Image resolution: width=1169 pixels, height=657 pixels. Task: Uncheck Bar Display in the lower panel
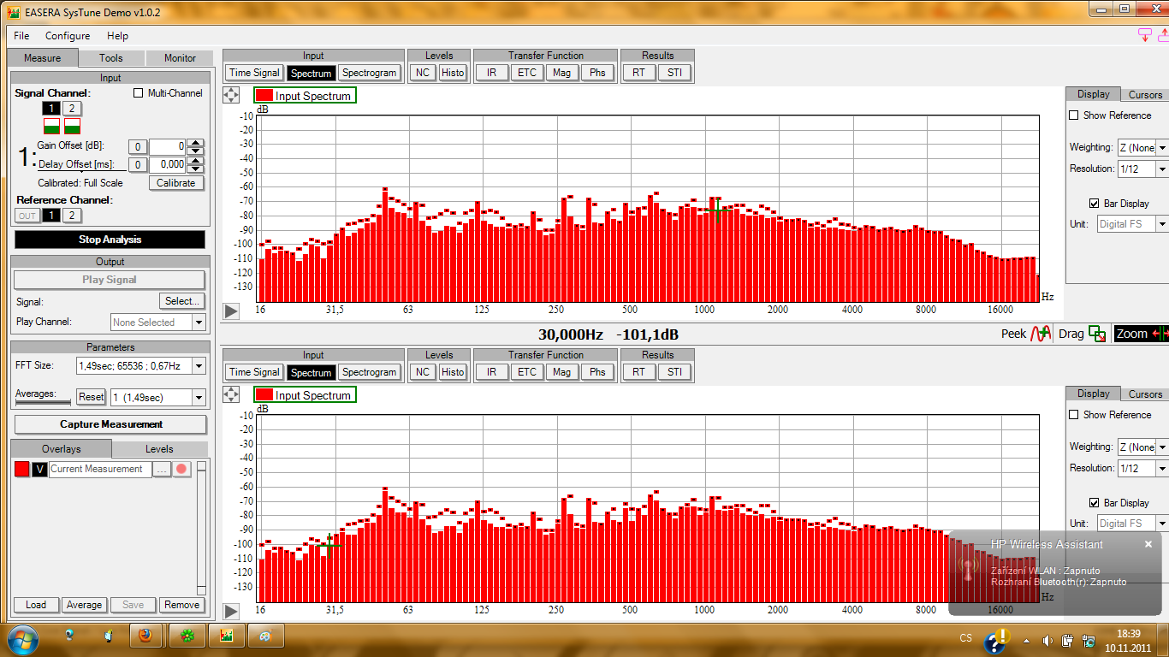click(x=1095, y=503)
